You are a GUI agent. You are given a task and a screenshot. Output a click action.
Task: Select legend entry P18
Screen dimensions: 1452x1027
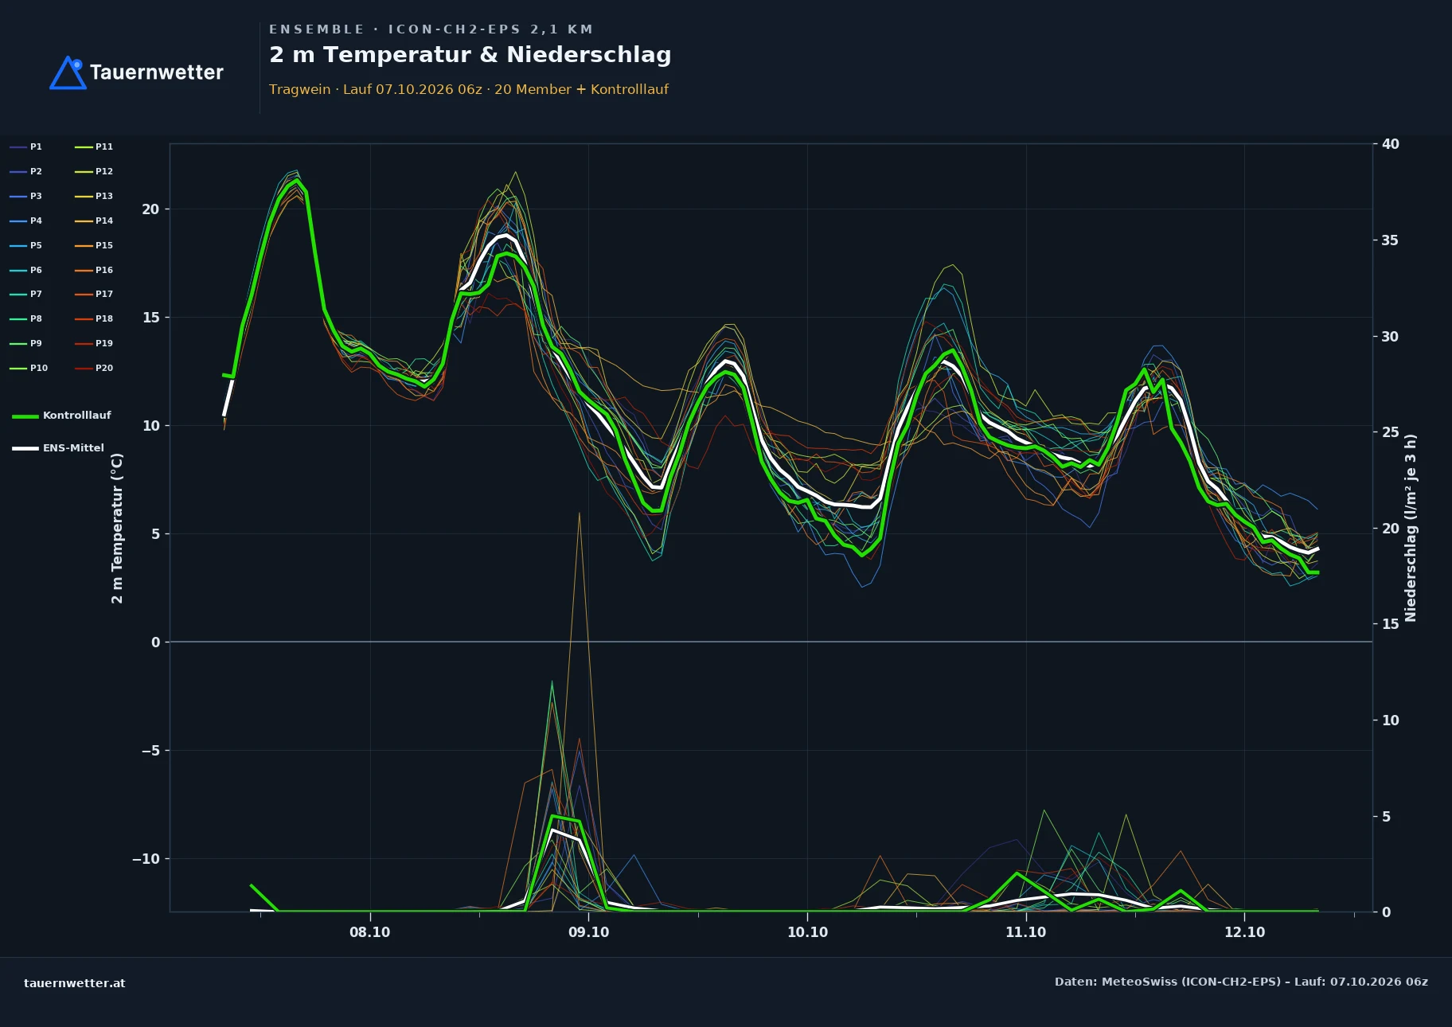coord(94,318)
